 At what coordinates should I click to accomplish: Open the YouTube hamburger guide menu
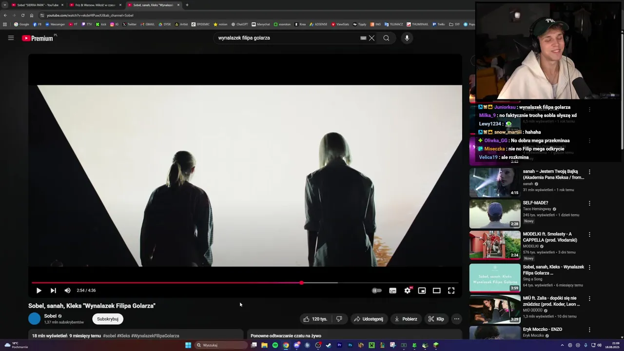pyautogui.click(x=11, y=38)
